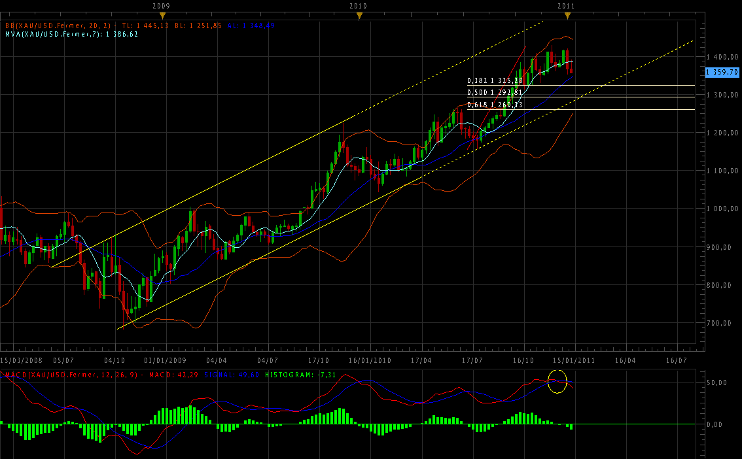
Task: Click the 2011 year marker triangle
Action: (x=567, y=16)
